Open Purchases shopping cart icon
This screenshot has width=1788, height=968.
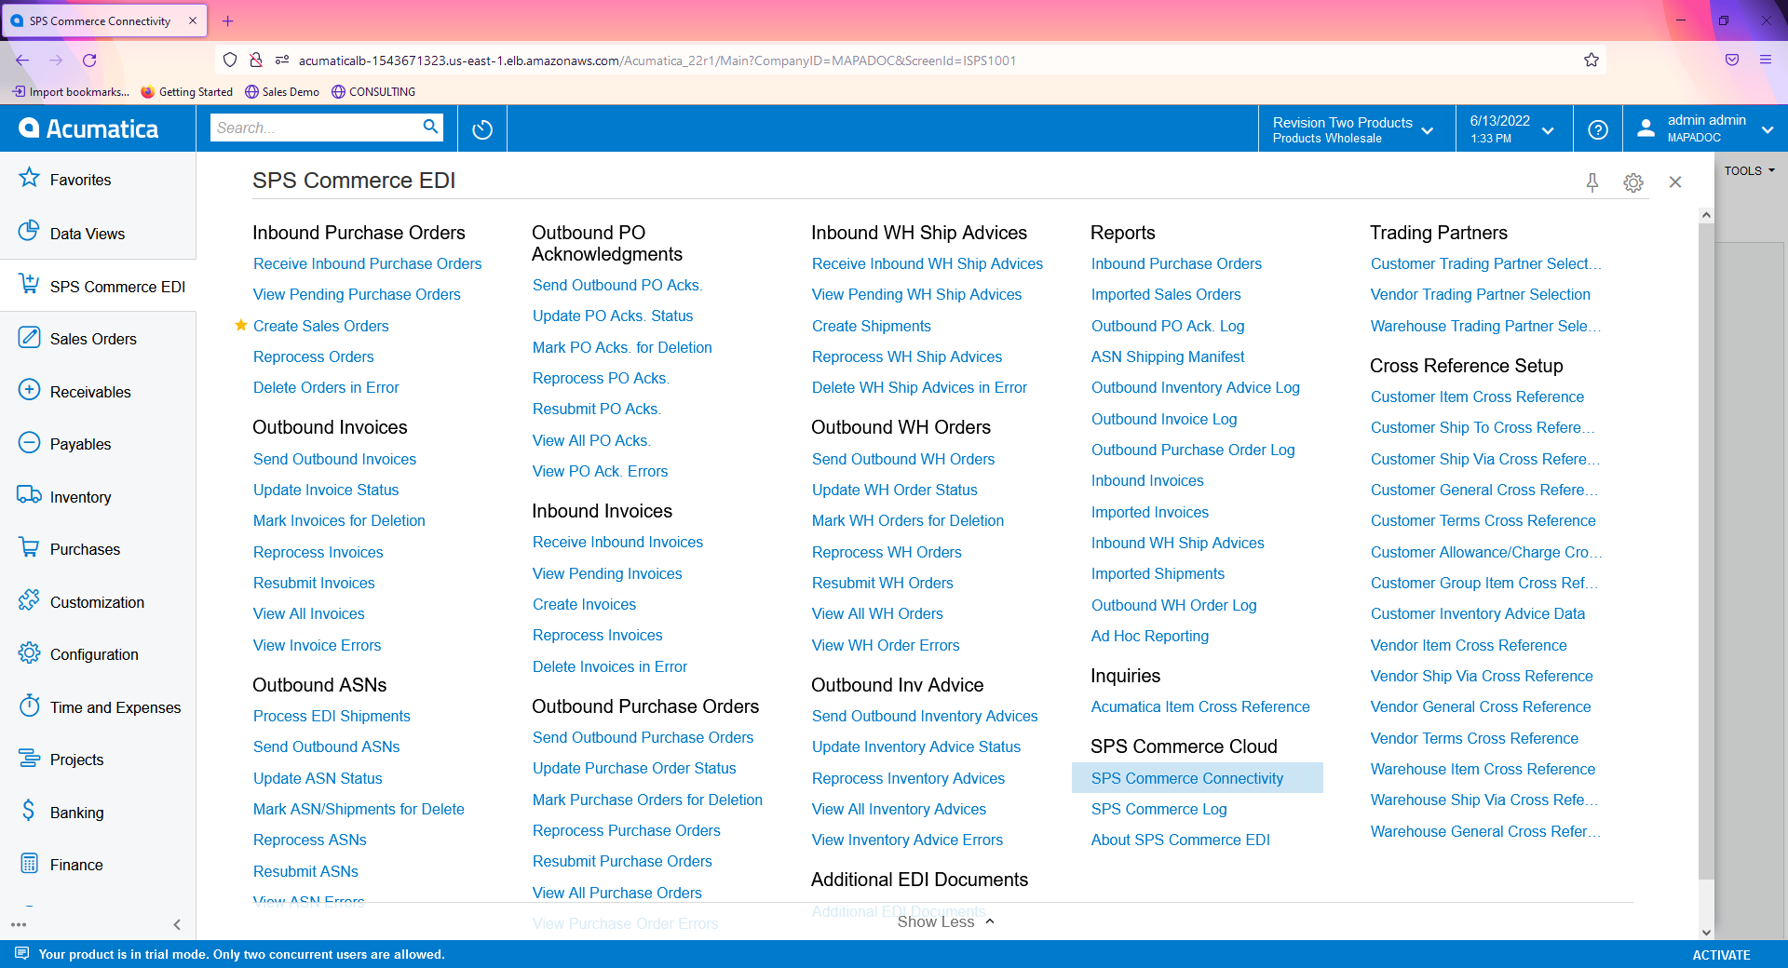pyautogui.click(x=30, y=547)
